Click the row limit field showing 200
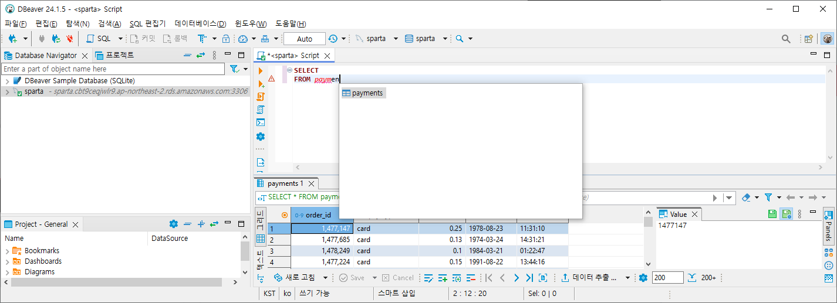Viewport: 837px width, 303px height. 667,278
